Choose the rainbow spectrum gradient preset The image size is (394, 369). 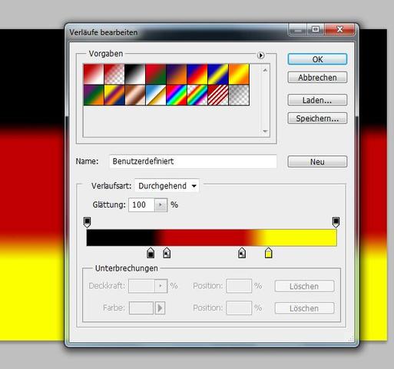pyautogui.click(x=177, y=95)
